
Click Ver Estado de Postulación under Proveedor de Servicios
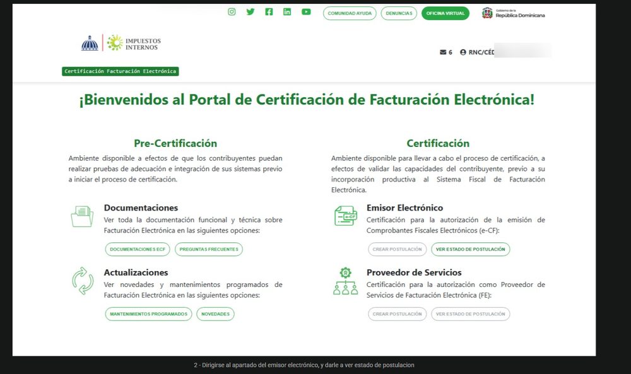(x=471, y=314)
